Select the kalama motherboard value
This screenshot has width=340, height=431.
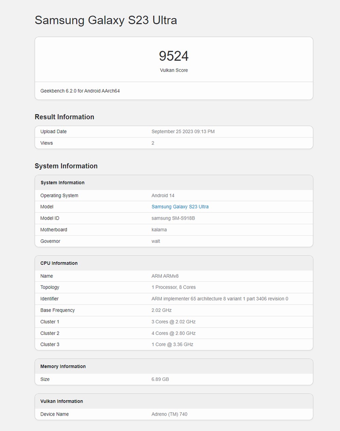pyautogui.click(x=159, y=230)
